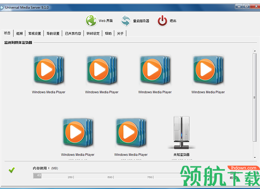Viewport: 260px width, 189px height.
Task: Click the Universal Media Server title bar icon
Action: click(2, 8)
